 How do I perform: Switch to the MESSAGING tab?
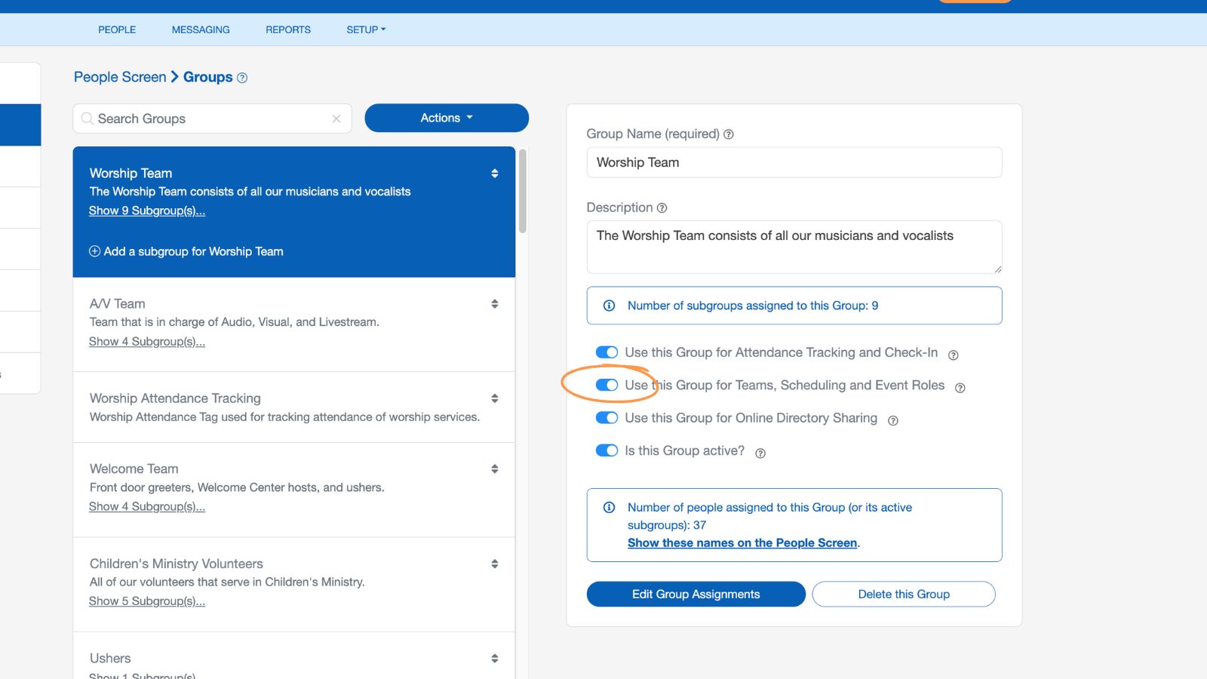click(200, 29)
